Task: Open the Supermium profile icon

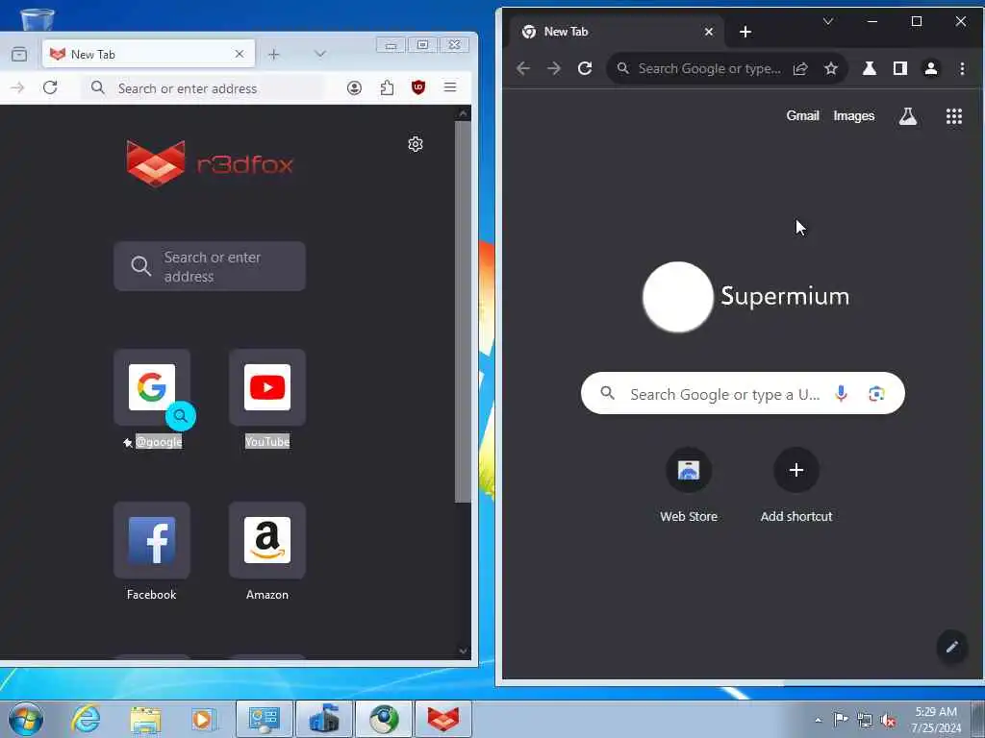Action: coord(931,68)
